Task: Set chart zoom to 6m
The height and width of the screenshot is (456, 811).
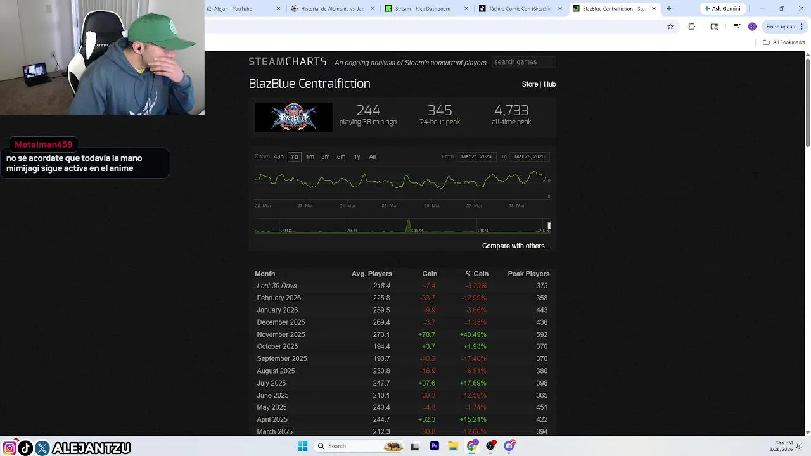Action: click(x=341, y=156)
